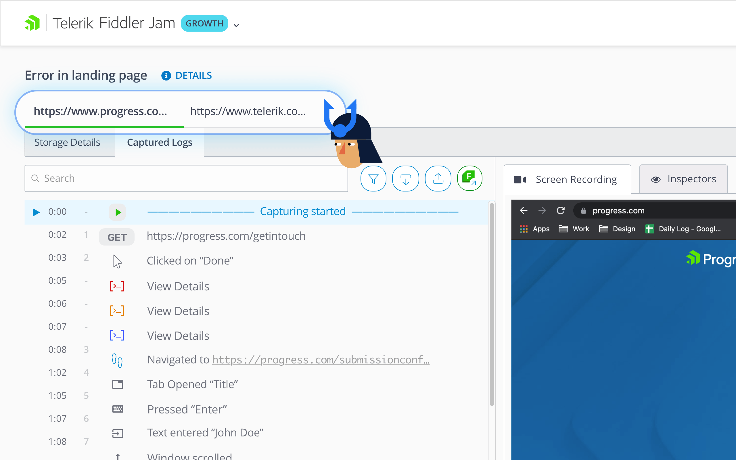Open the Work bookmarks folder
Viewport: 736px width, 460px height.
(x=574, y=229)
